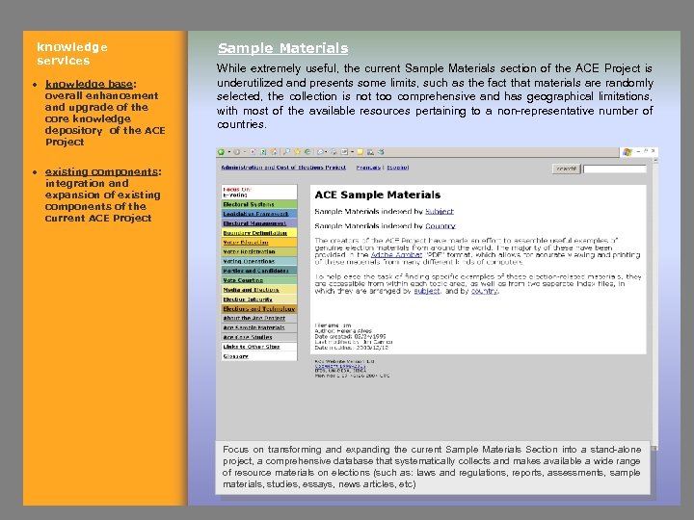Click the green Back arrow in browser toolbar

221,152
